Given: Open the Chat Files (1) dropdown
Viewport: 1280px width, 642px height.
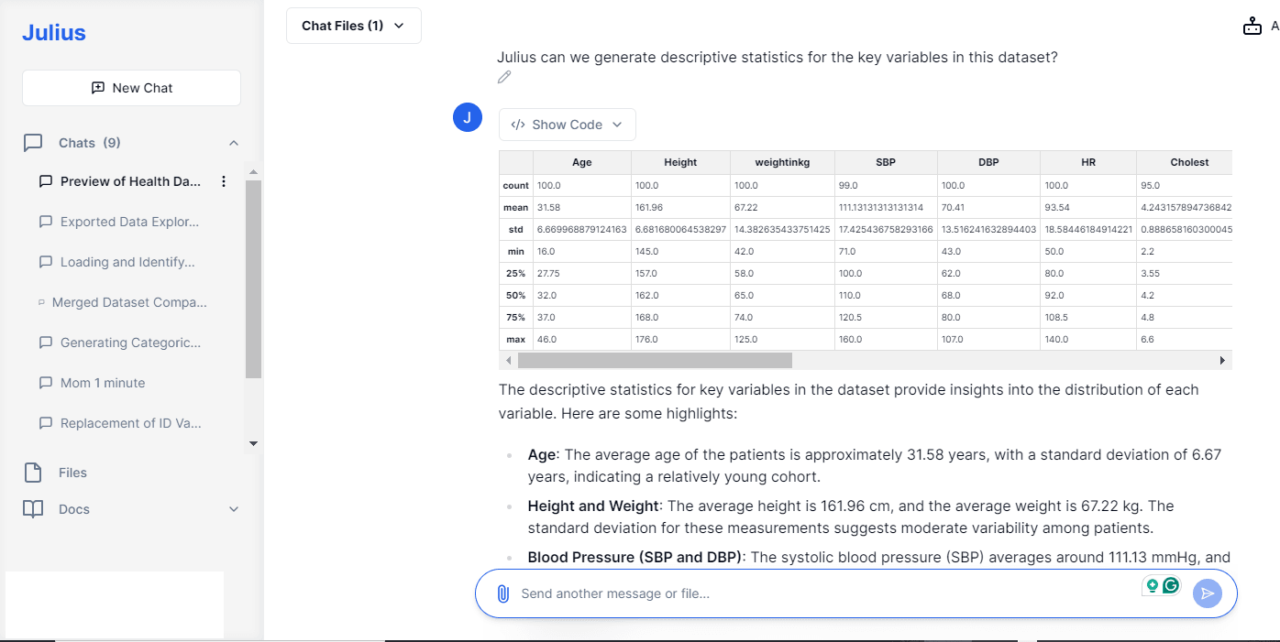Looking at the screenshot, I should pos(354,26).
